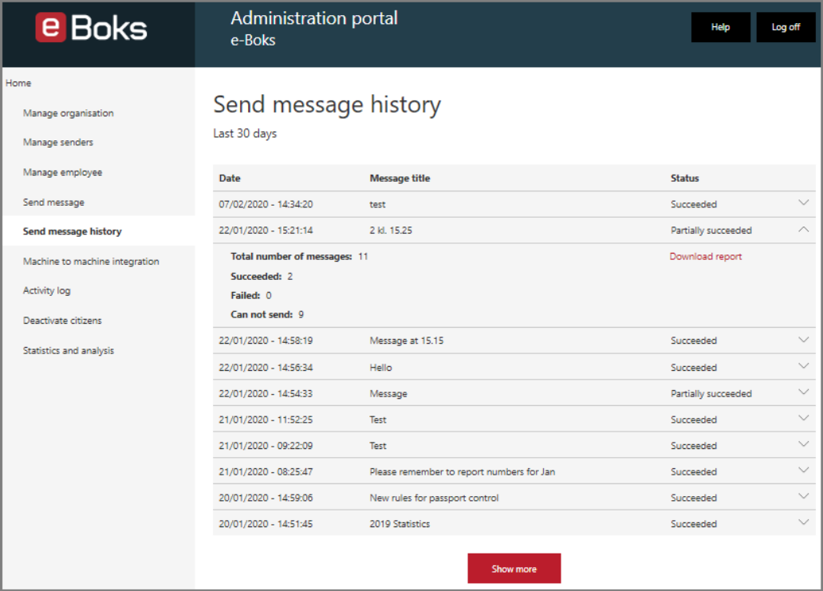
Task: Collapse the '2 kl. 15.25' message details
Action: (x=803, y=230)
